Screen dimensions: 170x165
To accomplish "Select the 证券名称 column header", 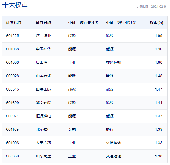I will (x=43, y=22).
